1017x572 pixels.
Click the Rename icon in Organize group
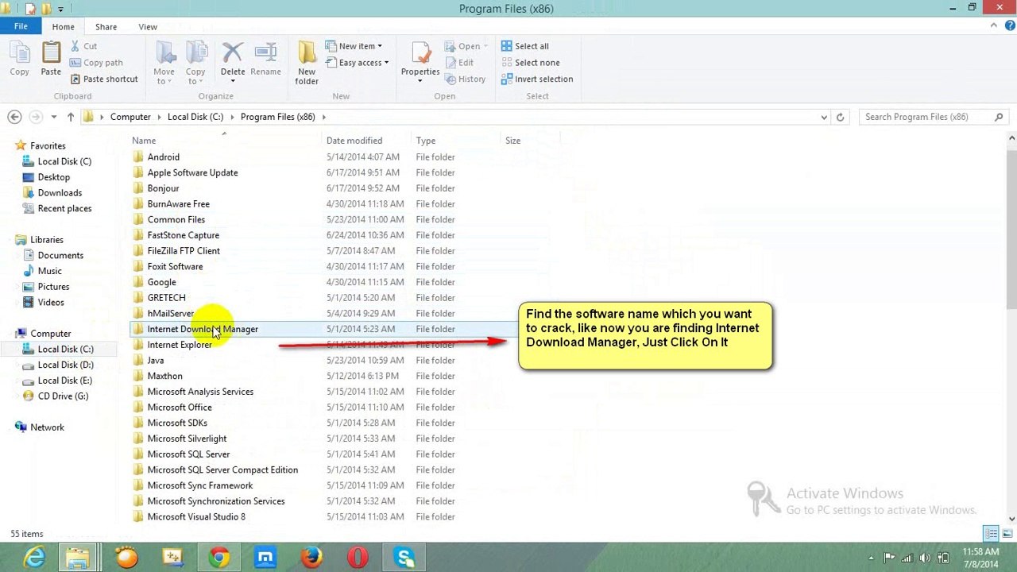coord(265,52)
